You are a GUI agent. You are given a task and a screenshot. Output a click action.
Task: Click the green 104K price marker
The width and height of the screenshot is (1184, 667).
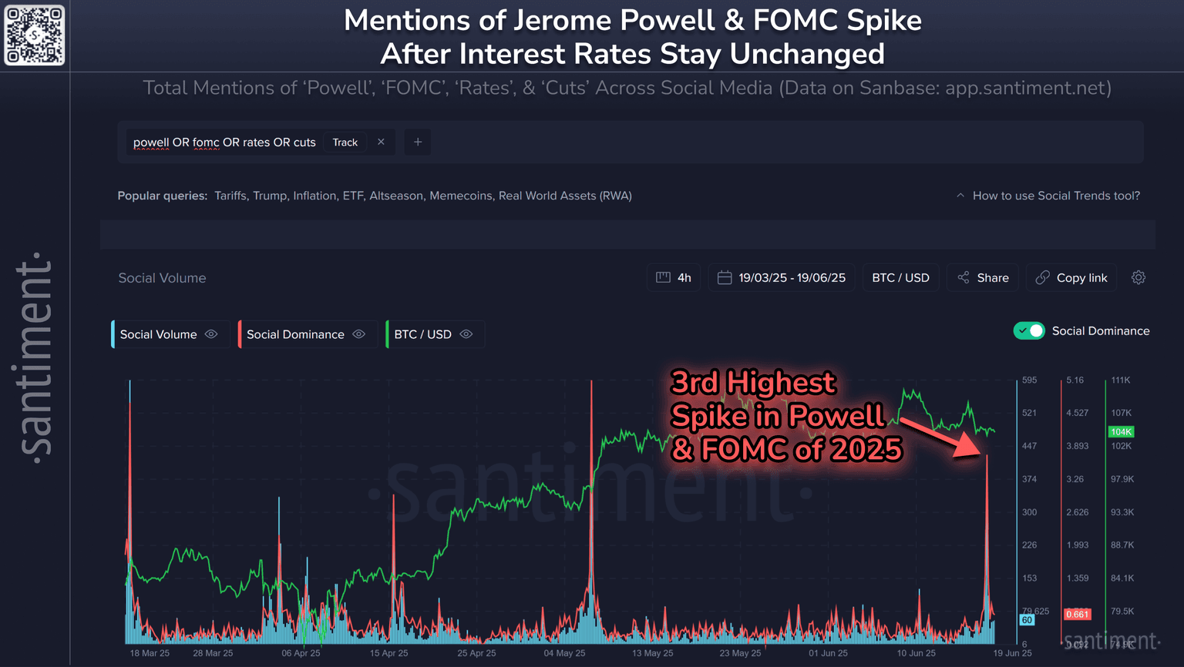1120,431
